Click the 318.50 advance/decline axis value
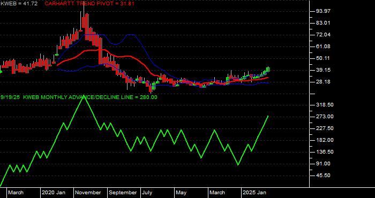Image resolution: width=375 pixels, height=198 pixels. pyautogui.click(x=324, y=105)
